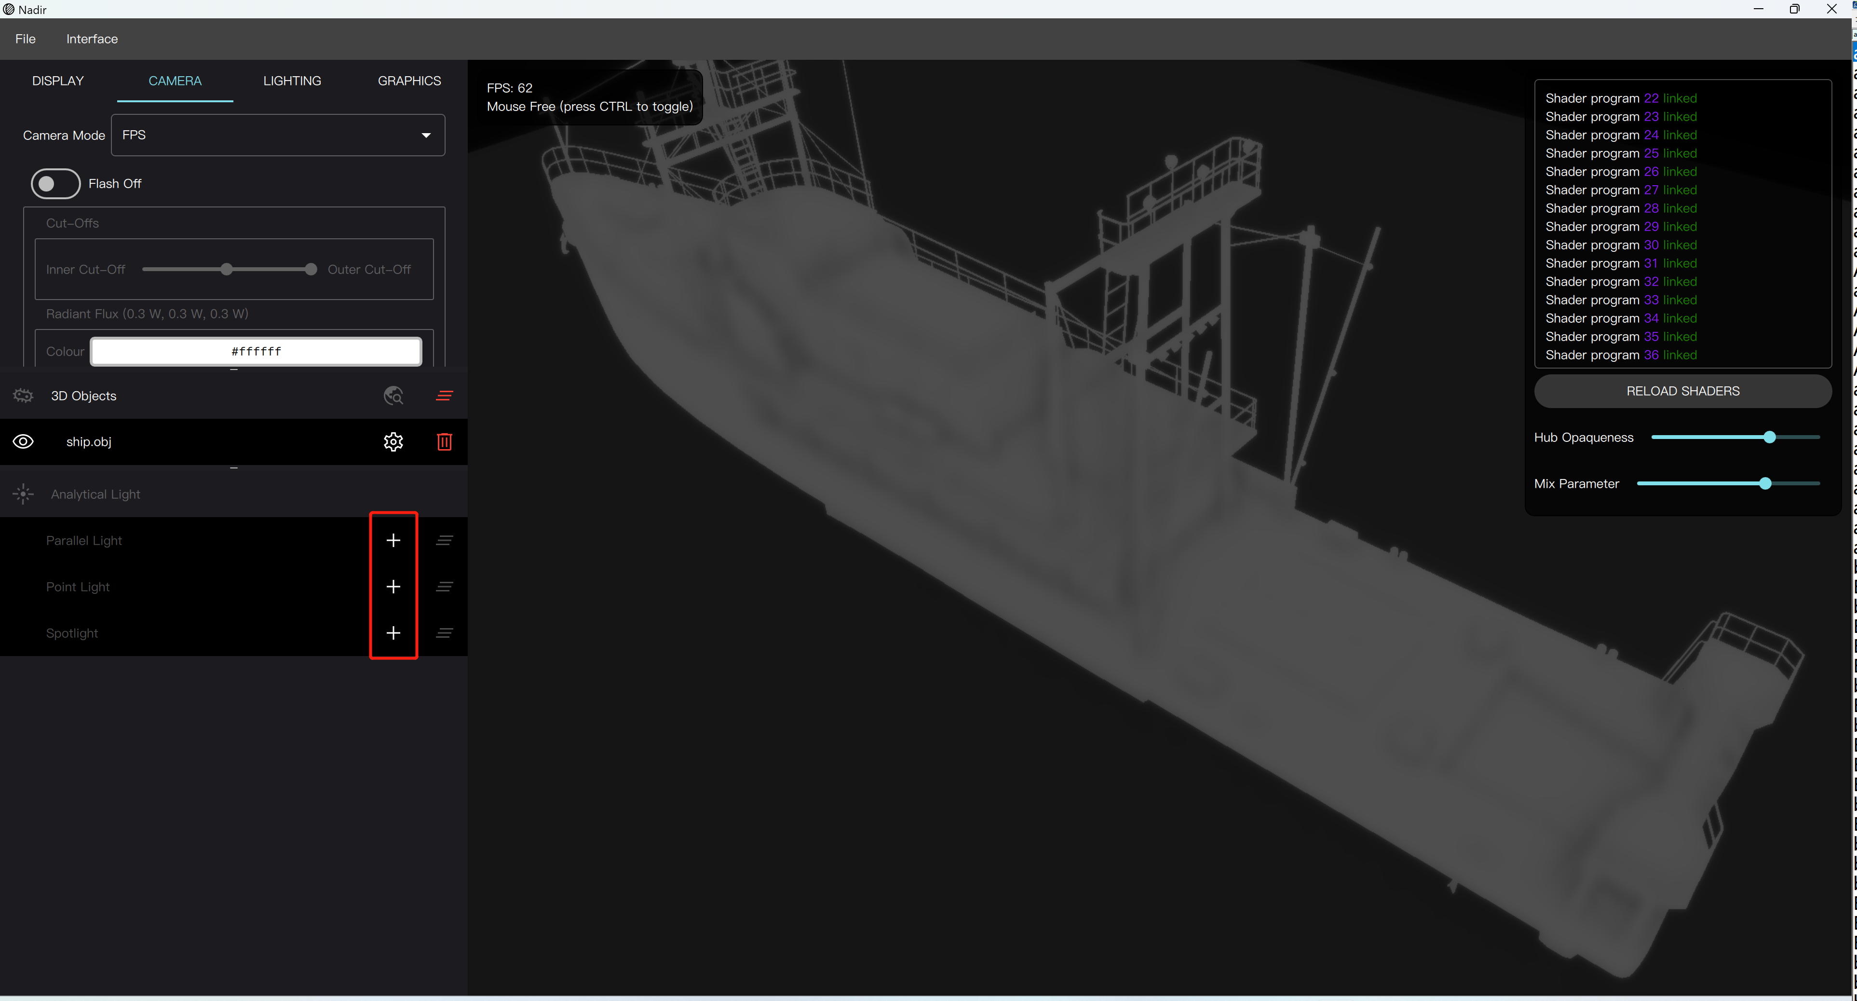This screenshot has height=1001, width=1857.
Task: Open the Parallel Light list menu icon
Action: point(444,540)
